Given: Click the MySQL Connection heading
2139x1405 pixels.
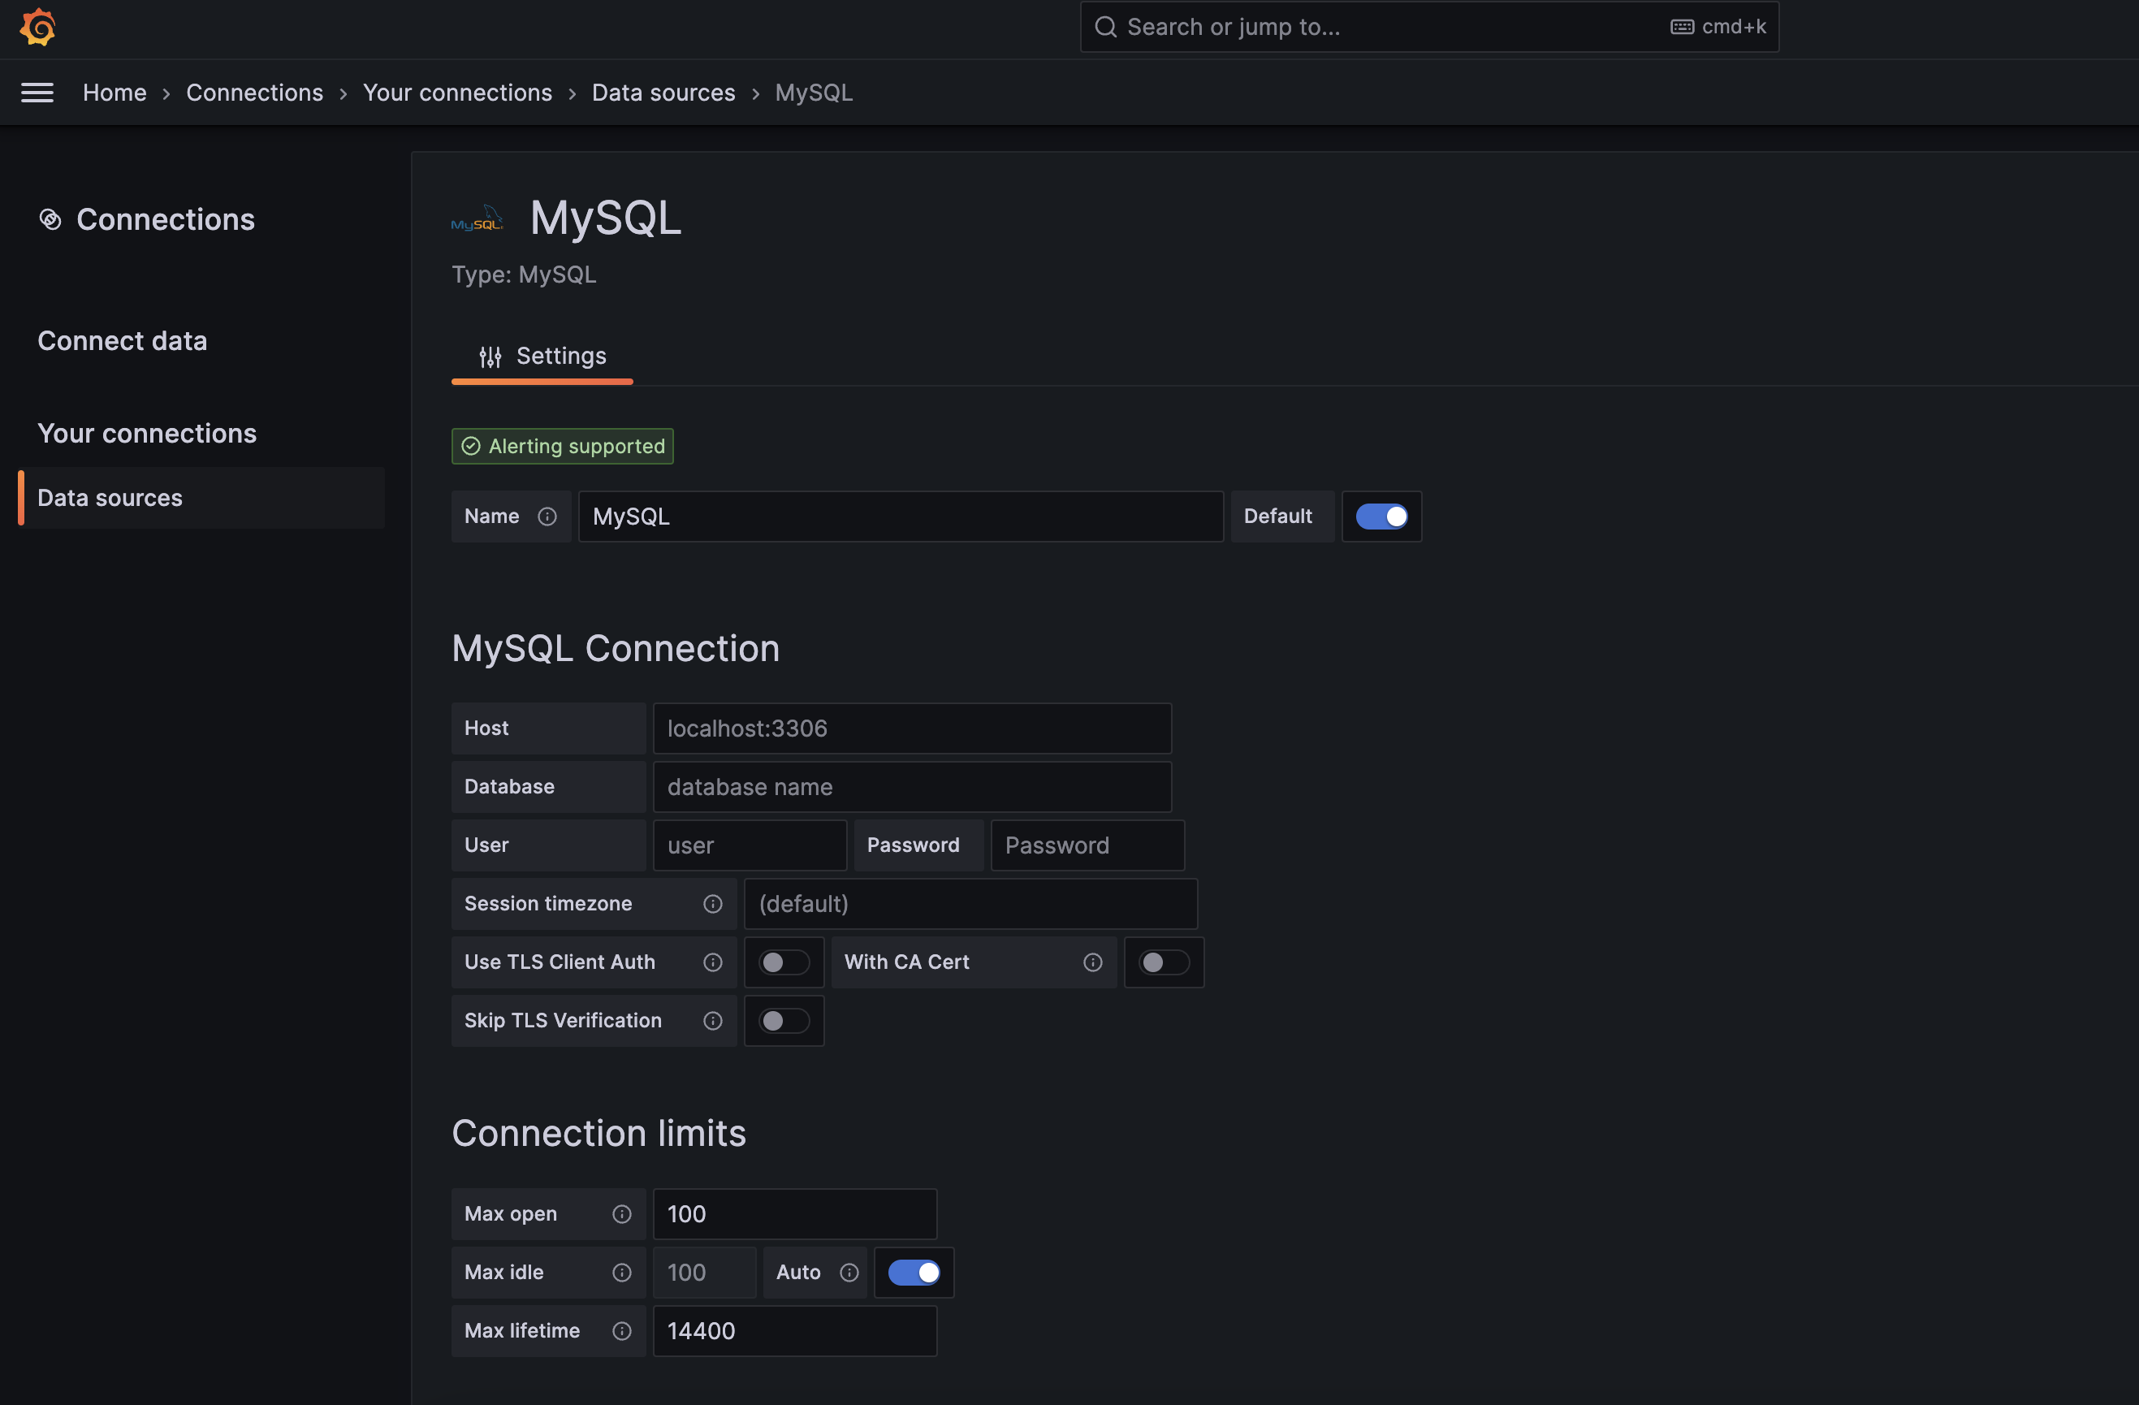Looking at the screenshot, I should (x=616, y=648).
